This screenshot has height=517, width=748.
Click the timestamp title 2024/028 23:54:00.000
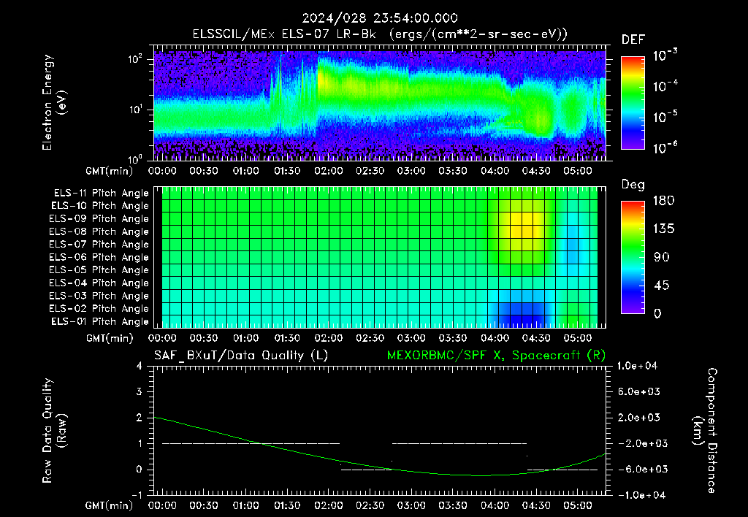coord(380,18)
